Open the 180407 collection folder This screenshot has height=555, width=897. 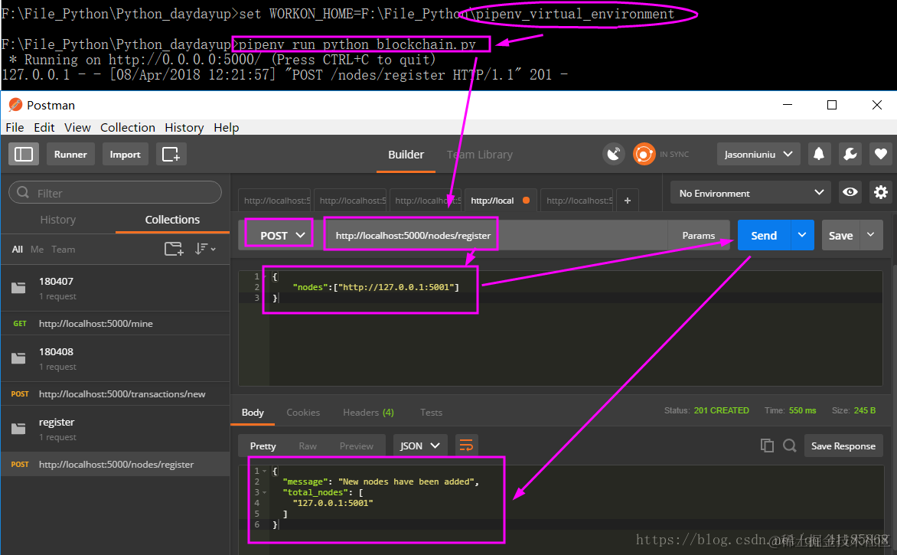coord(116,288)
